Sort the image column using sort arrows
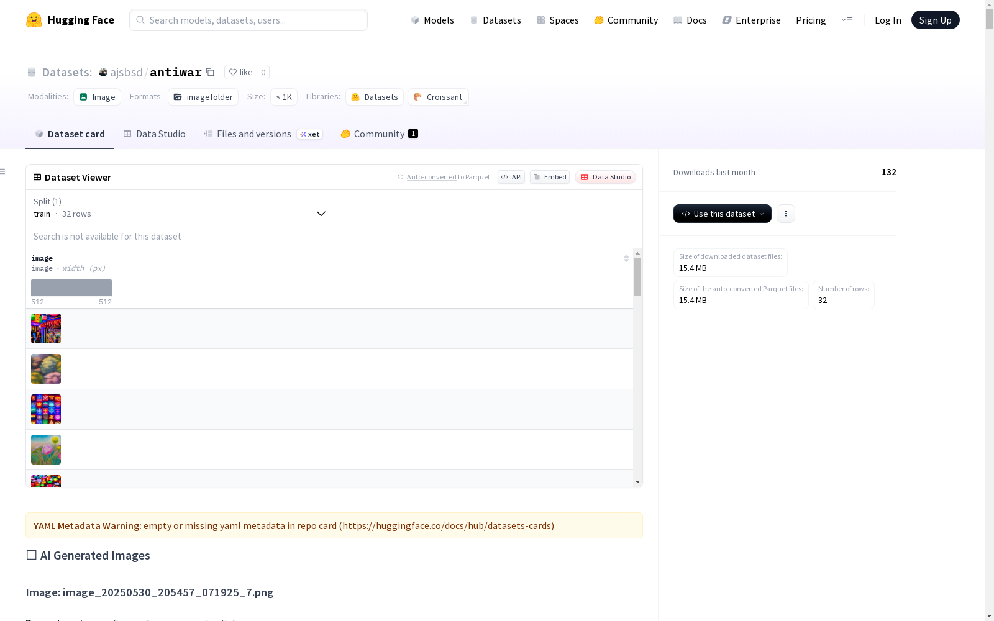994x621 pixels. click(626, 258)
